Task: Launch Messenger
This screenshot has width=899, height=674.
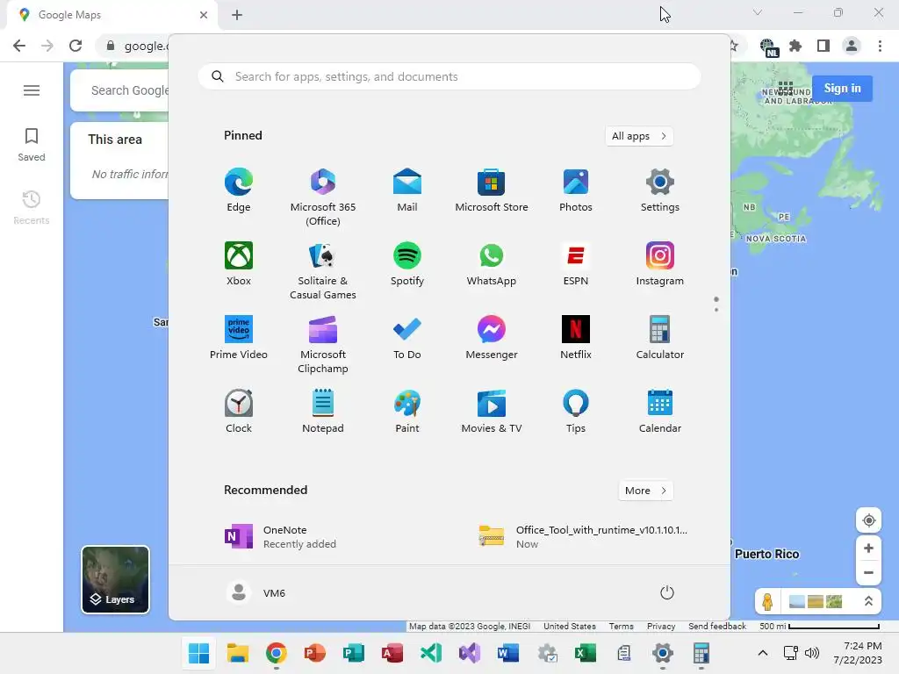Action: tap(492, 338)
